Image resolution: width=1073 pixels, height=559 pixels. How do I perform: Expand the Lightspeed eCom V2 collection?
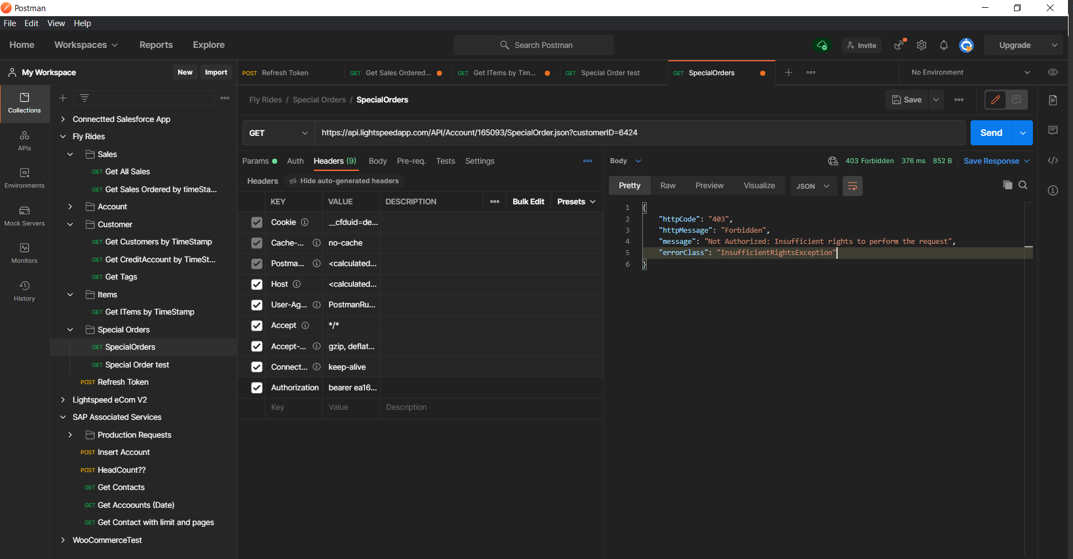63,400
